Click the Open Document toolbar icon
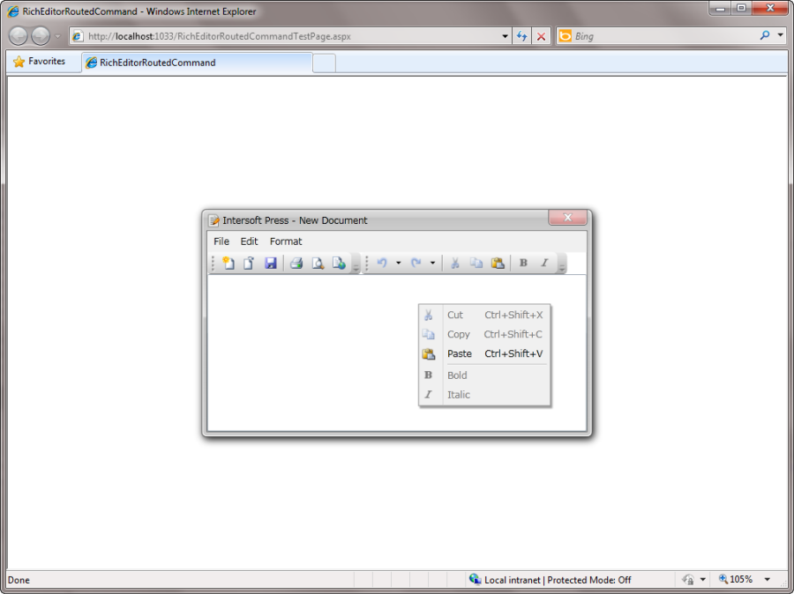794x594 pixels. coord(249,263)
